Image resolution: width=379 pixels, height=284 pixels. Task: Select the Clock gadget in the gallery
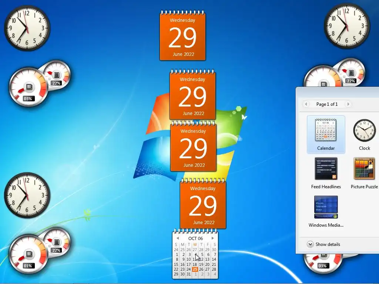(x=364, y=135)
